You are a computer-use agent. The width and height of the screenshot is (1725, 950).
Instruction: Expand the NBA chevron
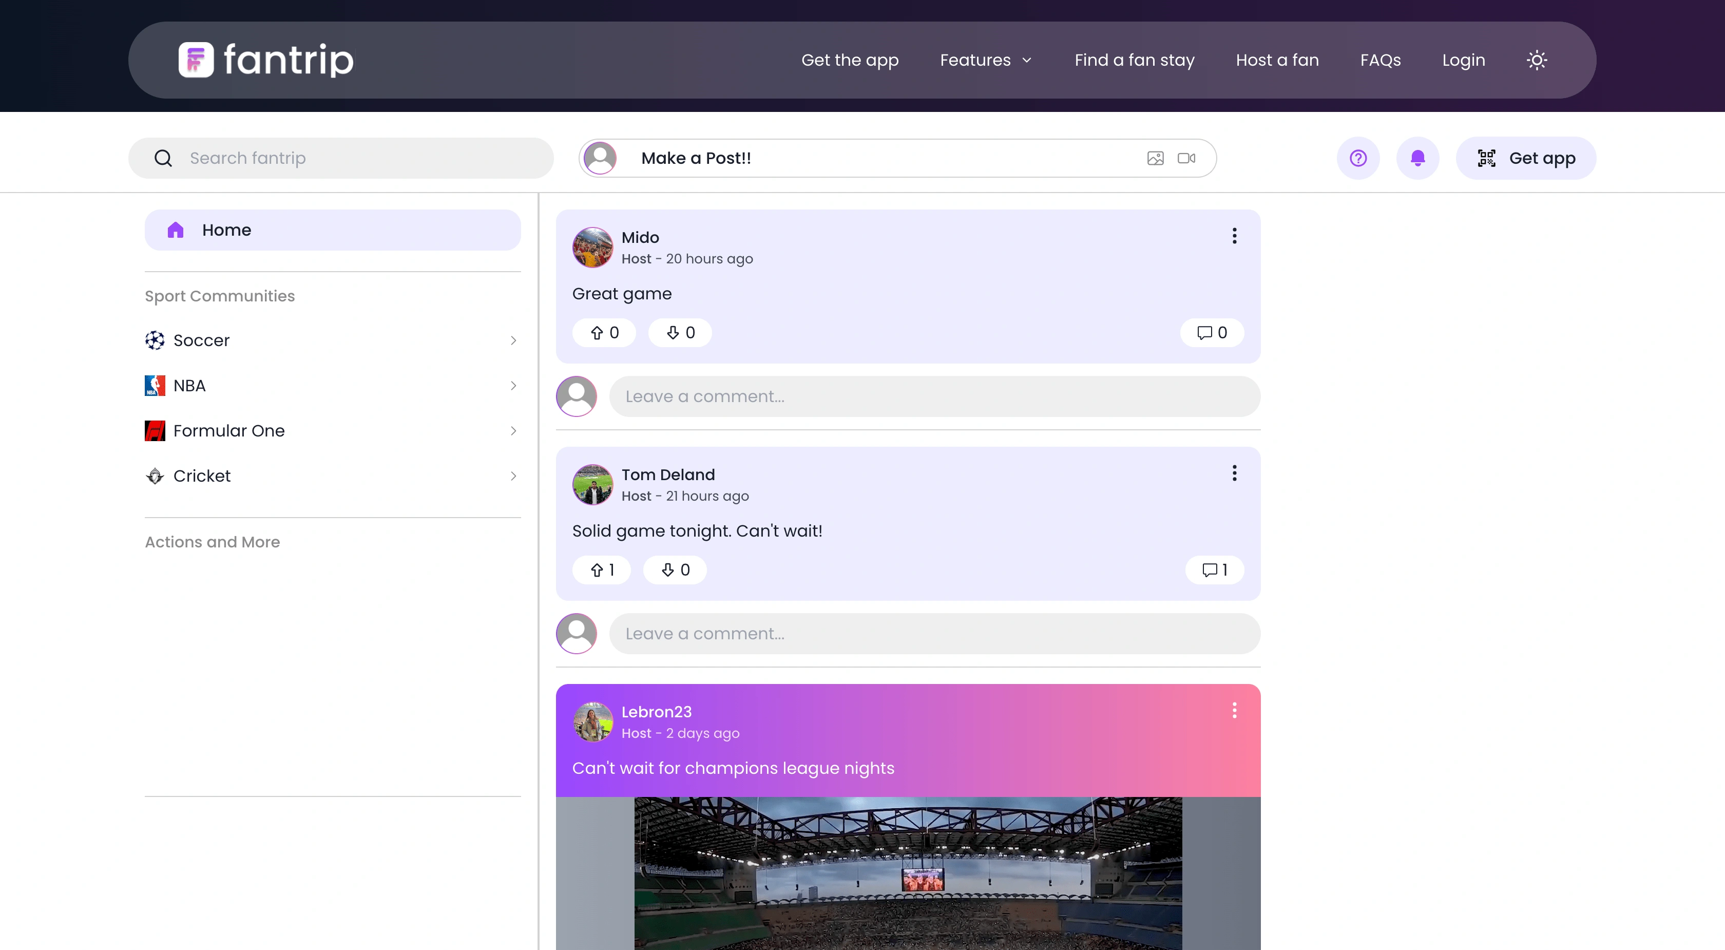click(513, 385)
